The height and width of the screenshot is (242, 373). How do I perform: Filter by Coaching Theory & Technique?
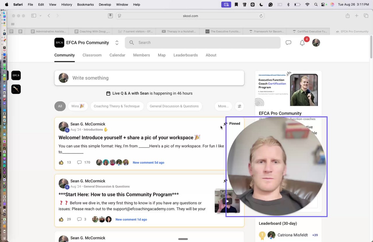click(x=117, y=106)
